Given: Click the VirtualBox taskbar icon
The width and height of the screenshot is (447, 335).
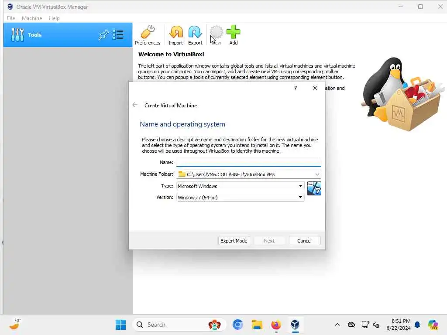Looking at the screenshot, I should 295,325.
